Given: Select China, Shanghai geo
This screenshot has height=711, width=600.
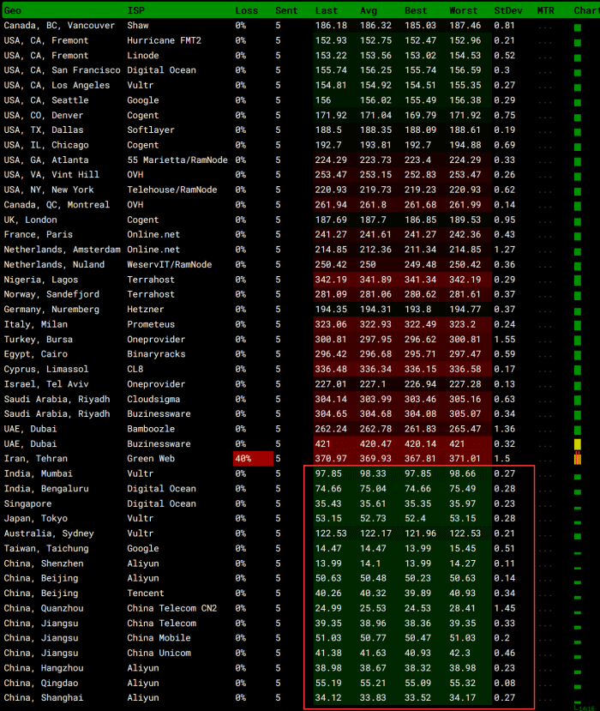Looking at the screenshot, I should click(x=44, y=698).
